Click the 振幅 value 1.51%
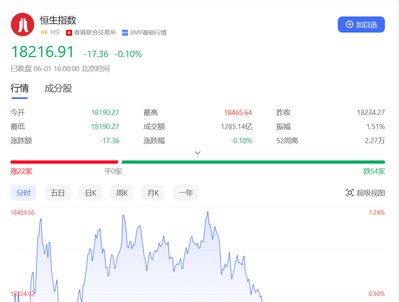This screenshot has width=399, height=302. point(376,127)
